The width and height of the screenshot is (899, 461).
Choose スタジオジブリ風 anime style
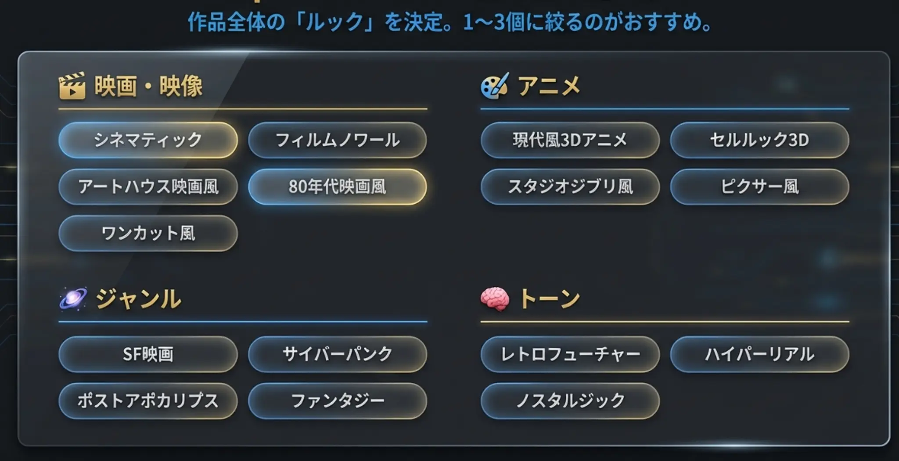pos(570,187)
